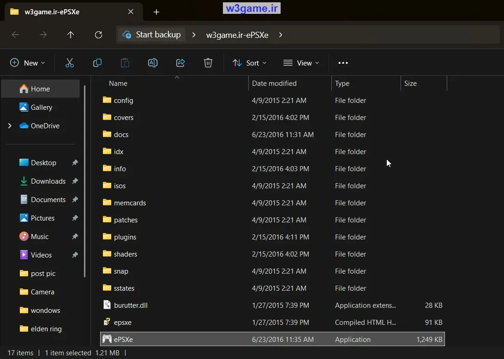This screenshot has width=504, height=359.
Task: Select the patches folder
Action: (273, 220)
